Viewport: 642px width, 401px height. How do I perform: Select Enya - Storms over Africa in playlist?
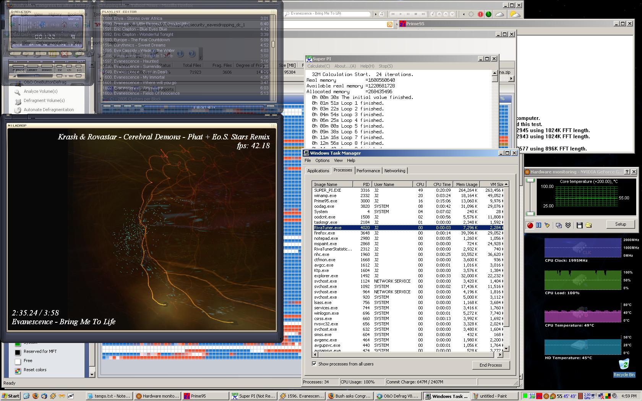point(185,18)
